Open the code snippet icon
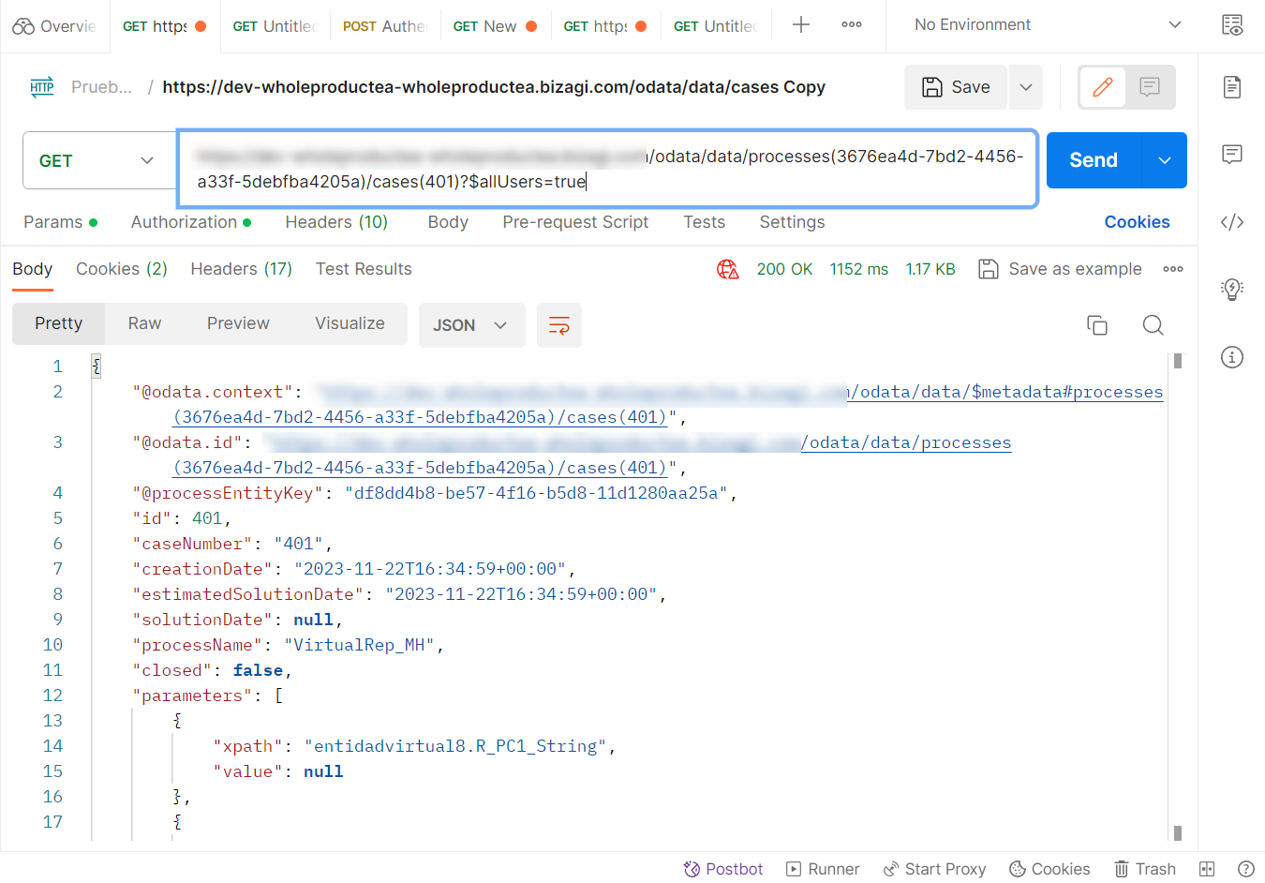Viewport: 1265px width, 883px height. point(1232,222)
